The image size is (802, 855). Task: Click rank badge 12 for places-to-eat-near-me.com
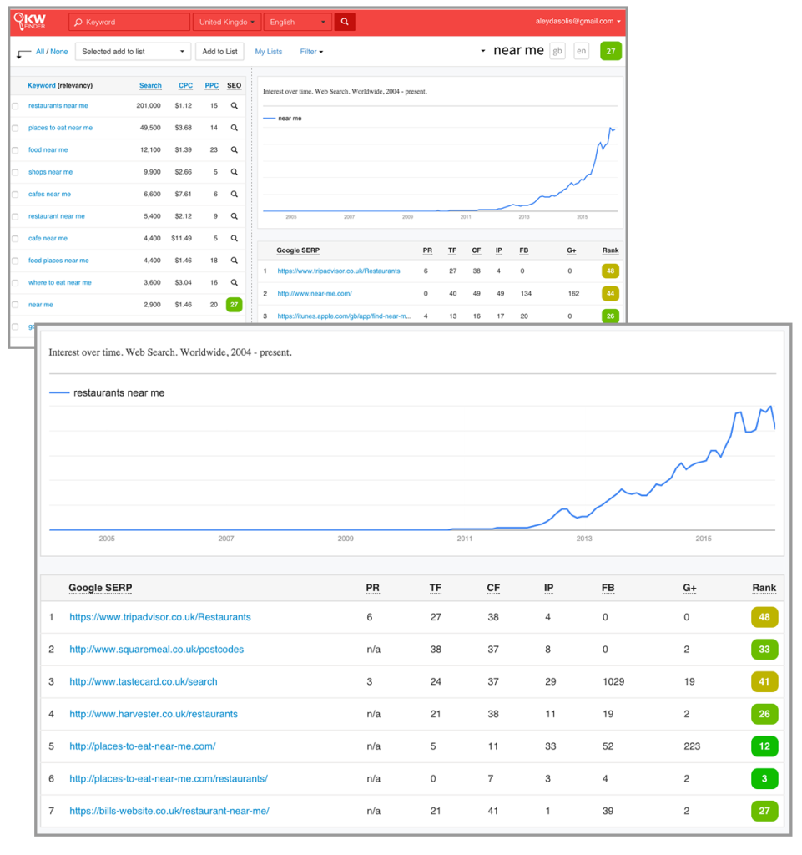click(x=764, y=746)
